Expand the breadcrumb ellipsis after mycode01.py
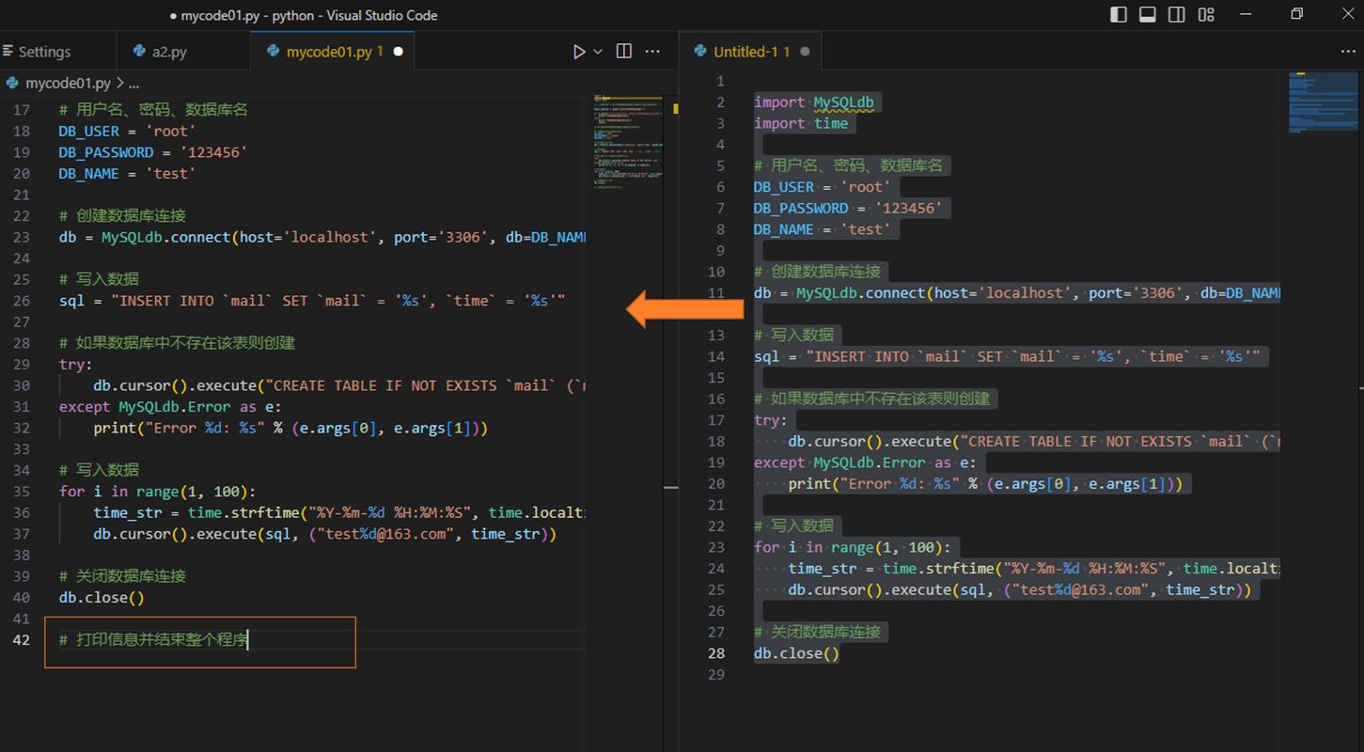 pos(133,83)
